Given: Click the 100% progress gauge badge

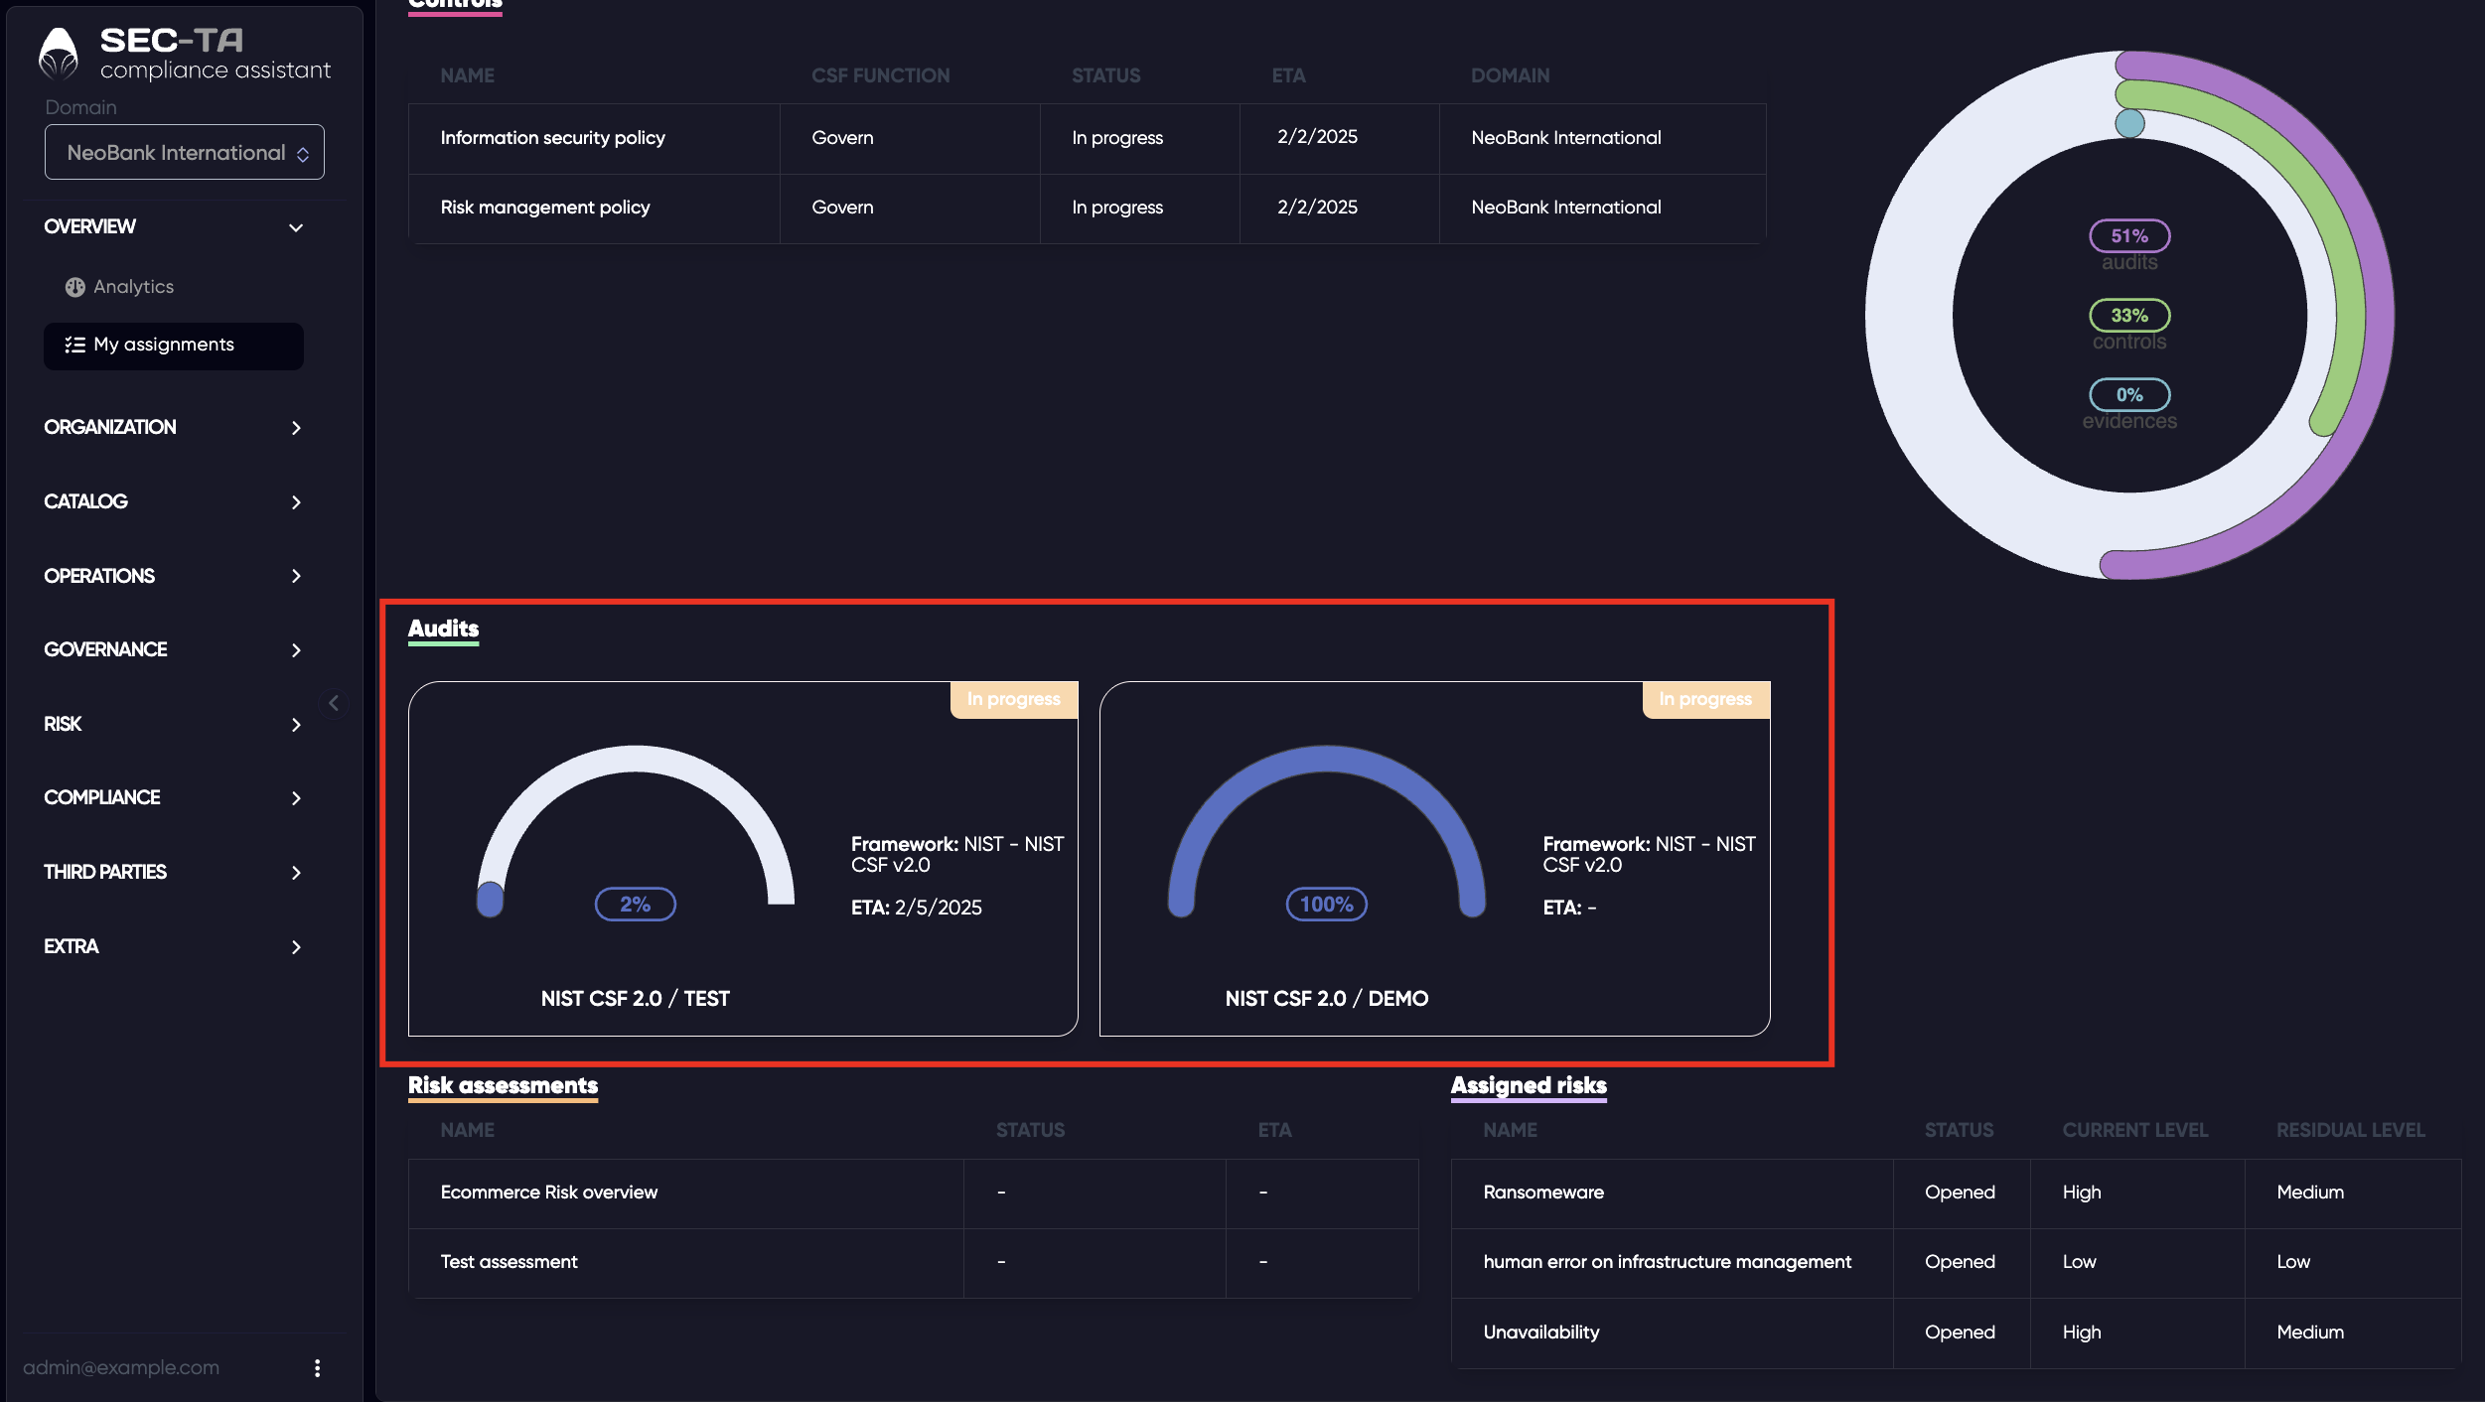Looking at the screenshot, I should click(1326, 905).
